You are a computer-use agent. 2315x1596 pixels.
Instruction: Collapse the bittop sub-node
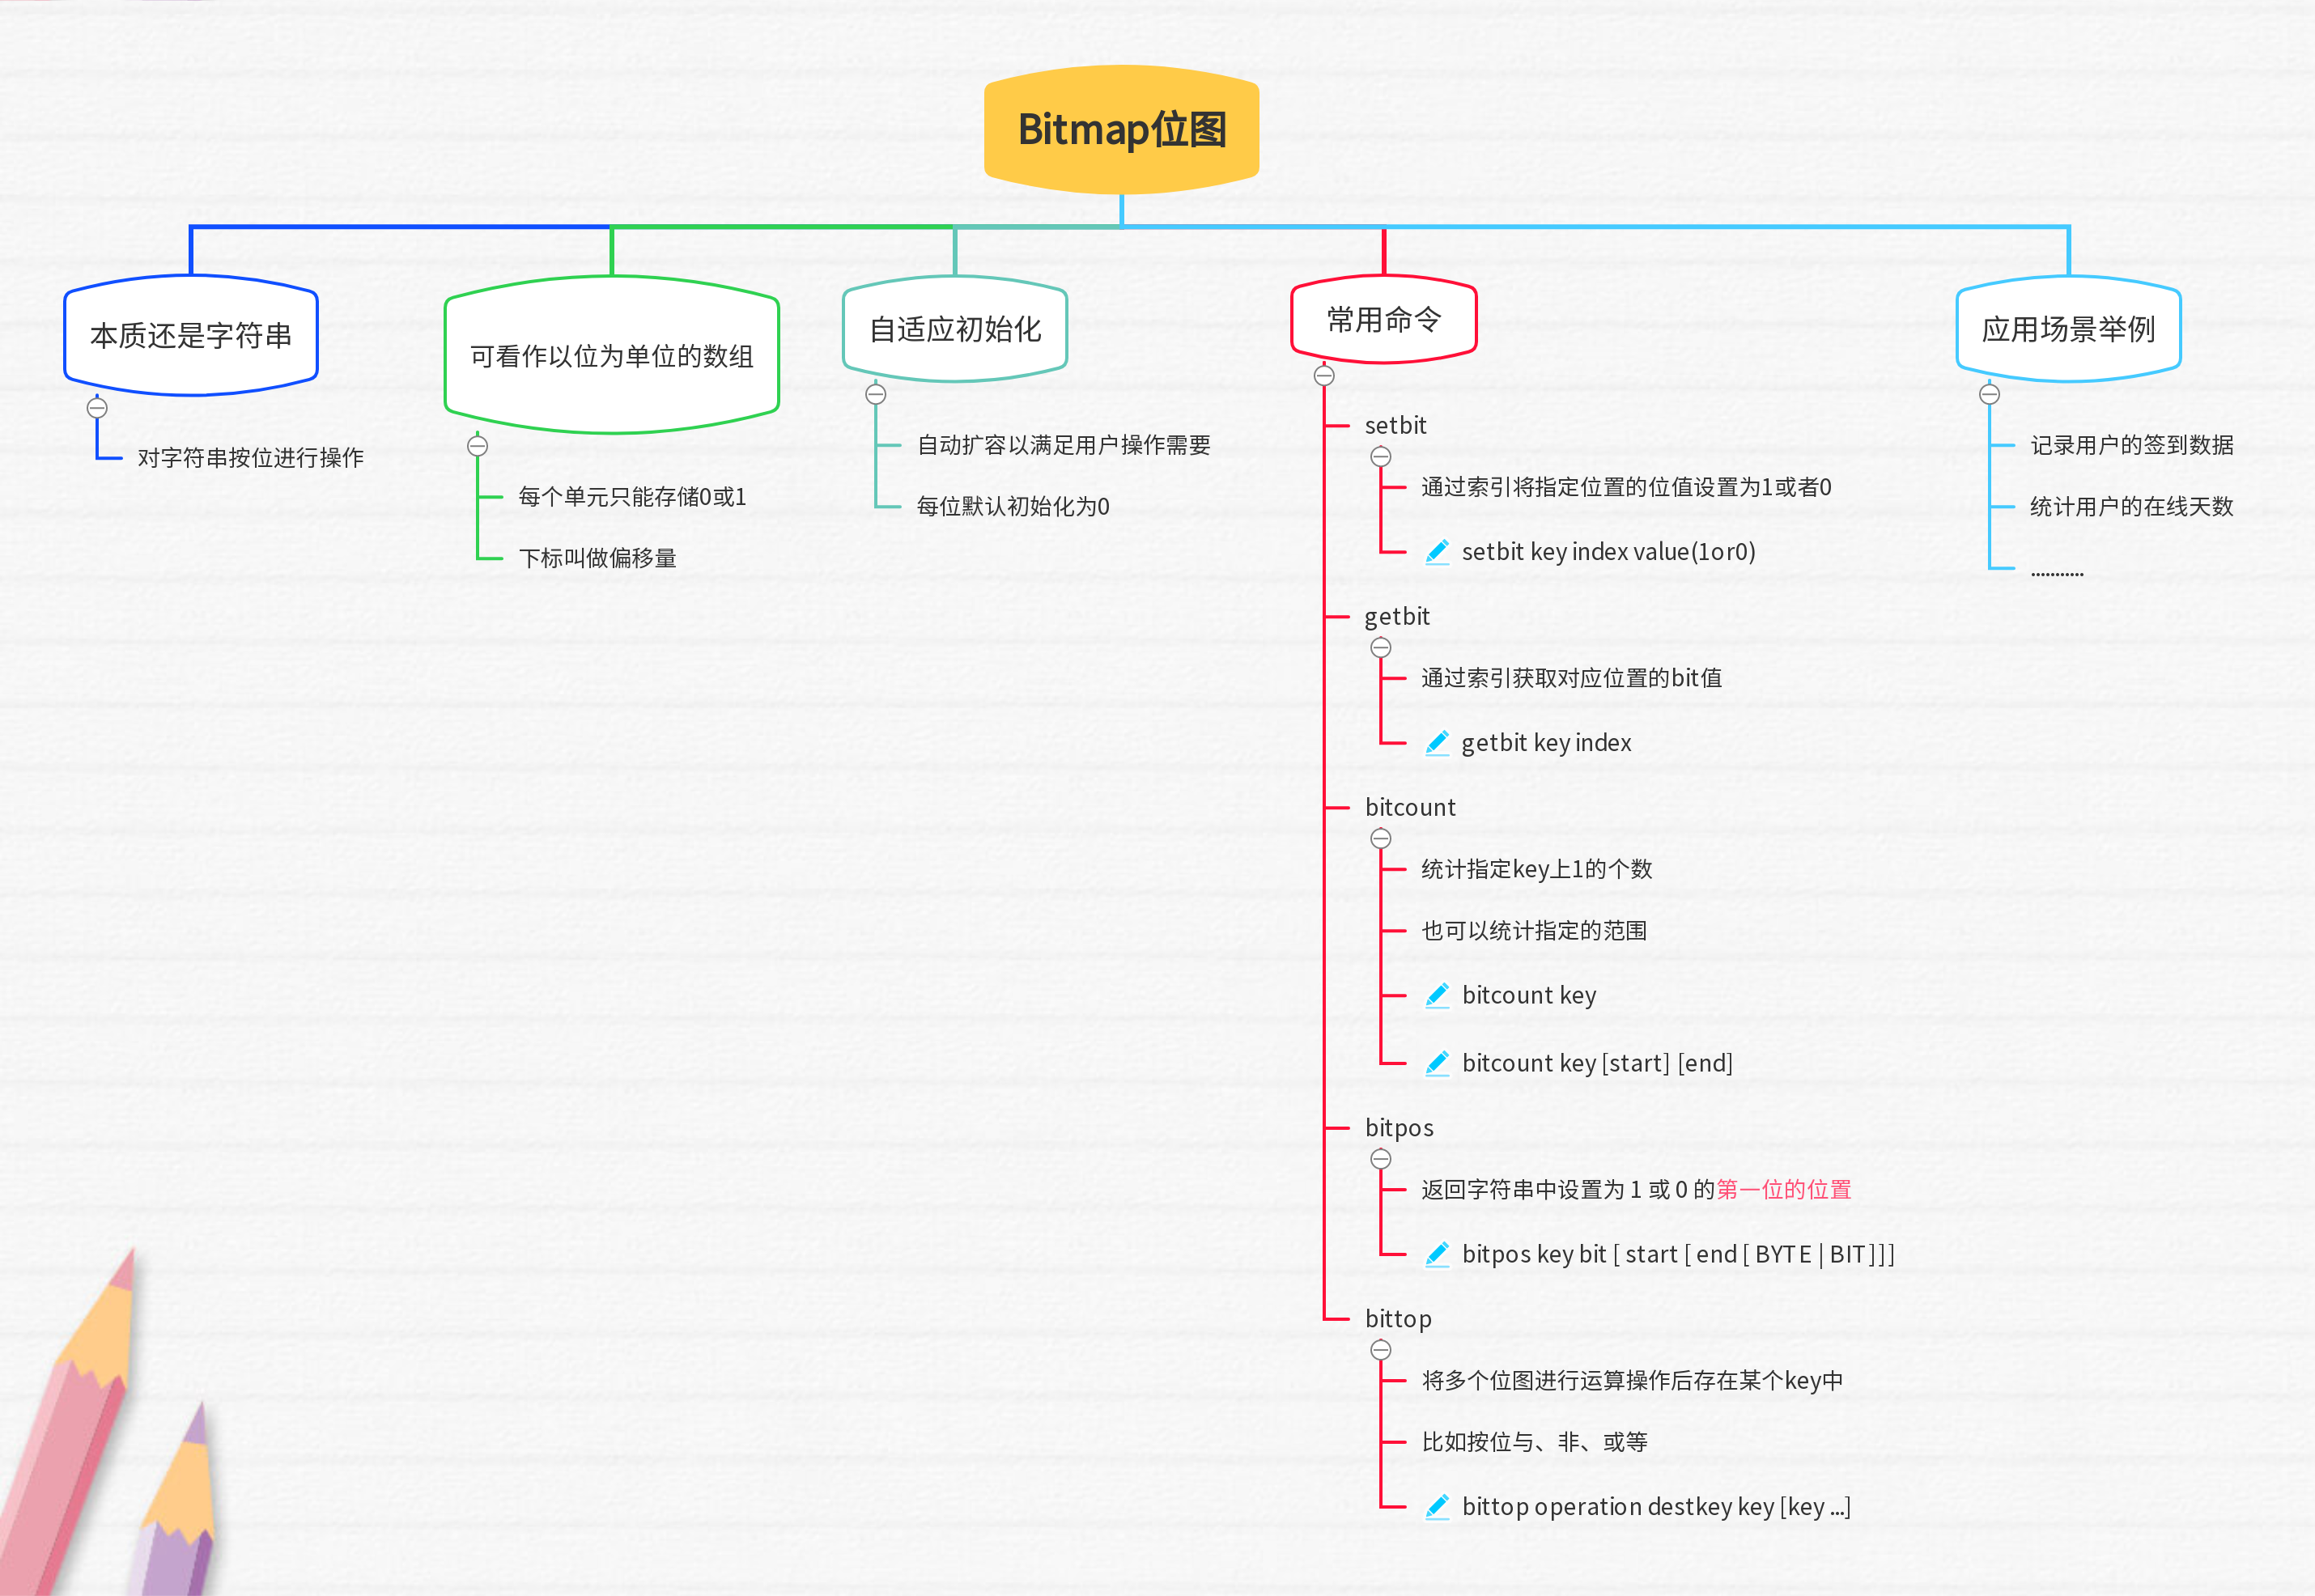tap(1381, 1350)
